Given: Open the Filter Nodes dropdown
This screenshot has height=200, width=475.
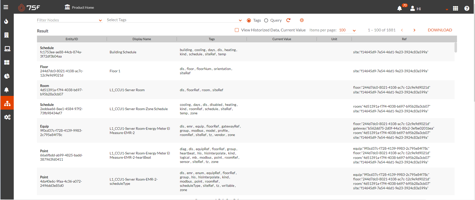Looking at the screenshot, I should pos(69,20).
